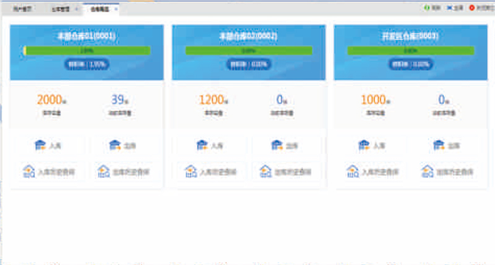
Task: Click the blue current stock value 39
Action: (x=118, y=100)
